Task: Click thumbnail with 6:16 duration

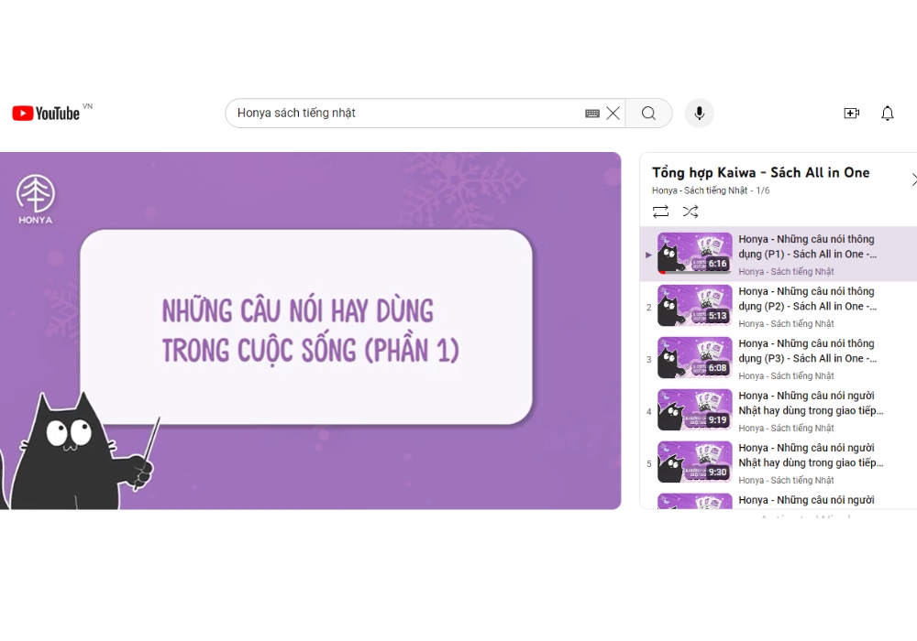Action: point(695,254)
